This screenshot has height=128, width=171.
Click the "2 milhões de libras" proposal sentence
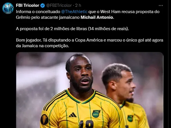[72, 29]
